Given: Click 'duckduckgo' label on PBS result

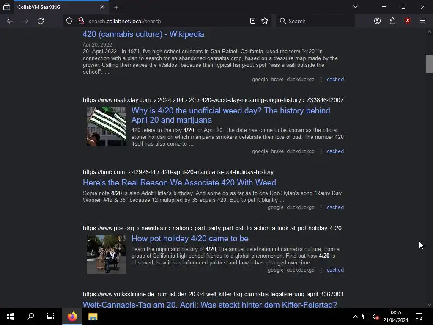Looking at the screenshot, I should [x=301, y=270].
